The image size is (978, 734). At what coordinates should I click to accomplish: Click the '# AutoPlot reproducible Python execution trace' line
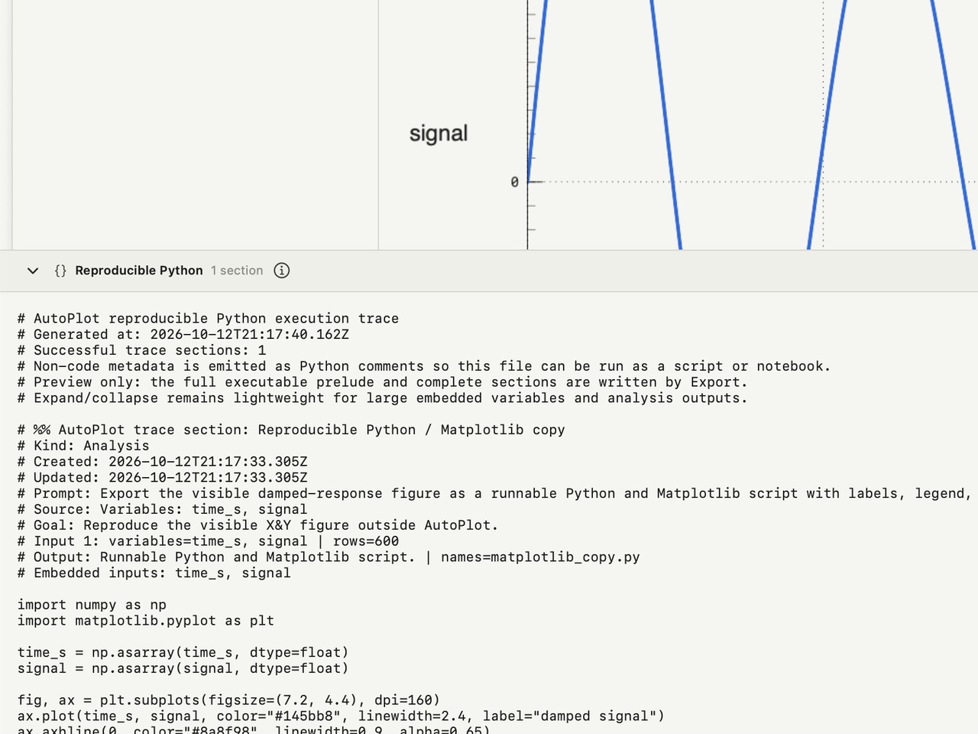(x=209, y=318)
